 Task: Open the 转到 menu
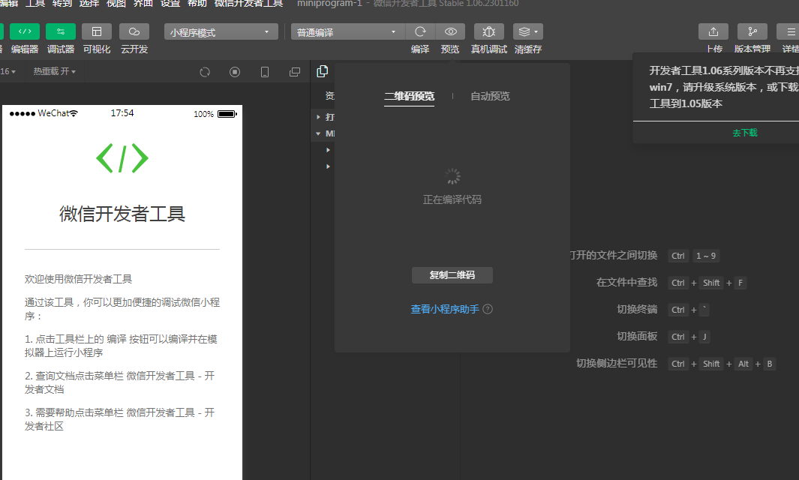[x=62, y=3]
